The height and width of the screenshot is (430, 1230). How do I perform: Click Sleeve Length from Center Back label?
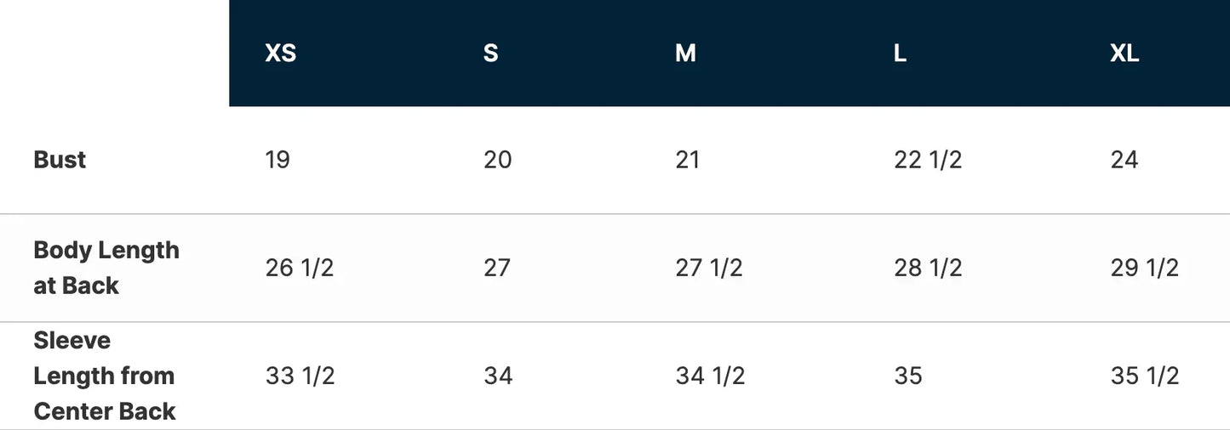[x=104, y=376]
